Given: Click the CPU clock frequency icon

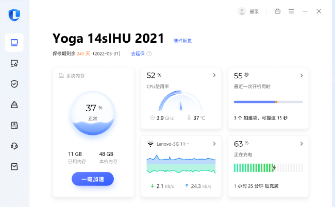Looking at the screenshot, I should pos(153,117).
